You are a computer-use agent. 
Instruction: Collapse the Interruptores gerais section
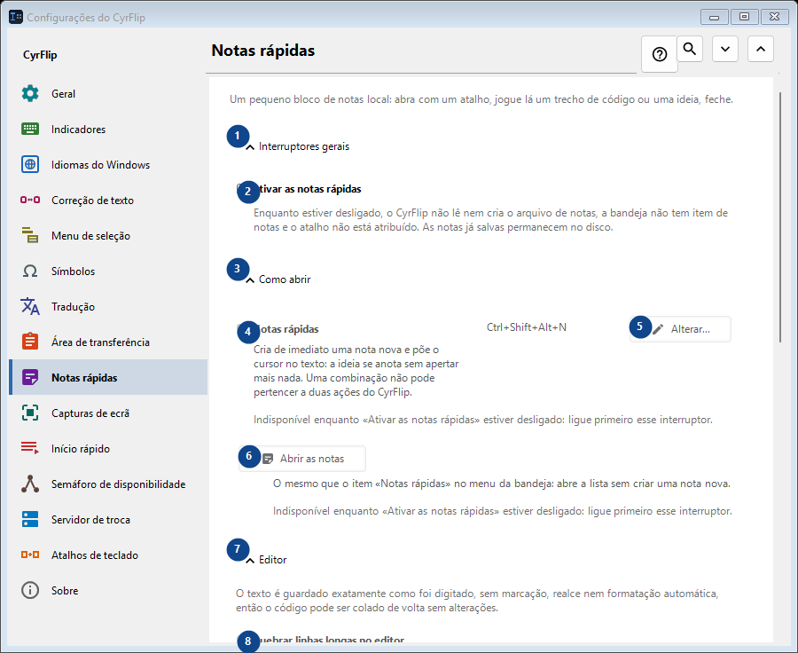point(298,146)
